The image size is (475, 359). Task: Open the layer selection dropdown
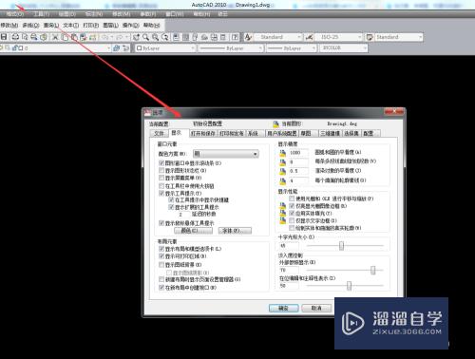pyautogui.click(x=55, y=47)
